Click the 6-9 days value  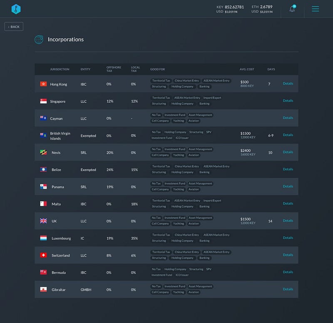tap(271, 135)
